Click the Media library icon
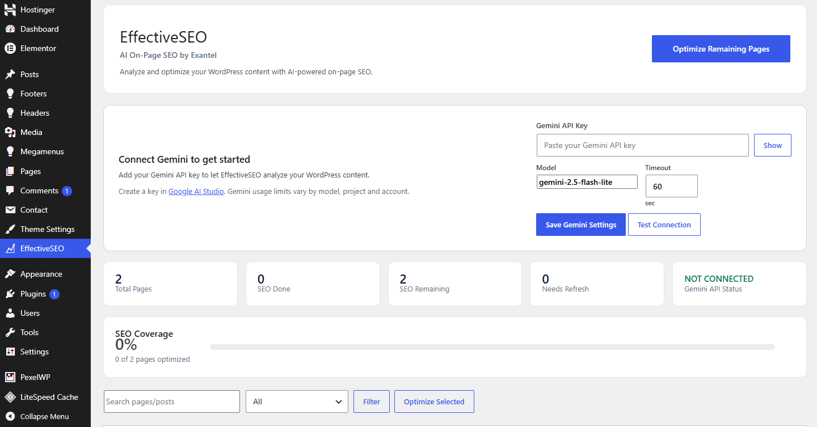This screenshot has height=427, width=817. [x=10, y=132]
